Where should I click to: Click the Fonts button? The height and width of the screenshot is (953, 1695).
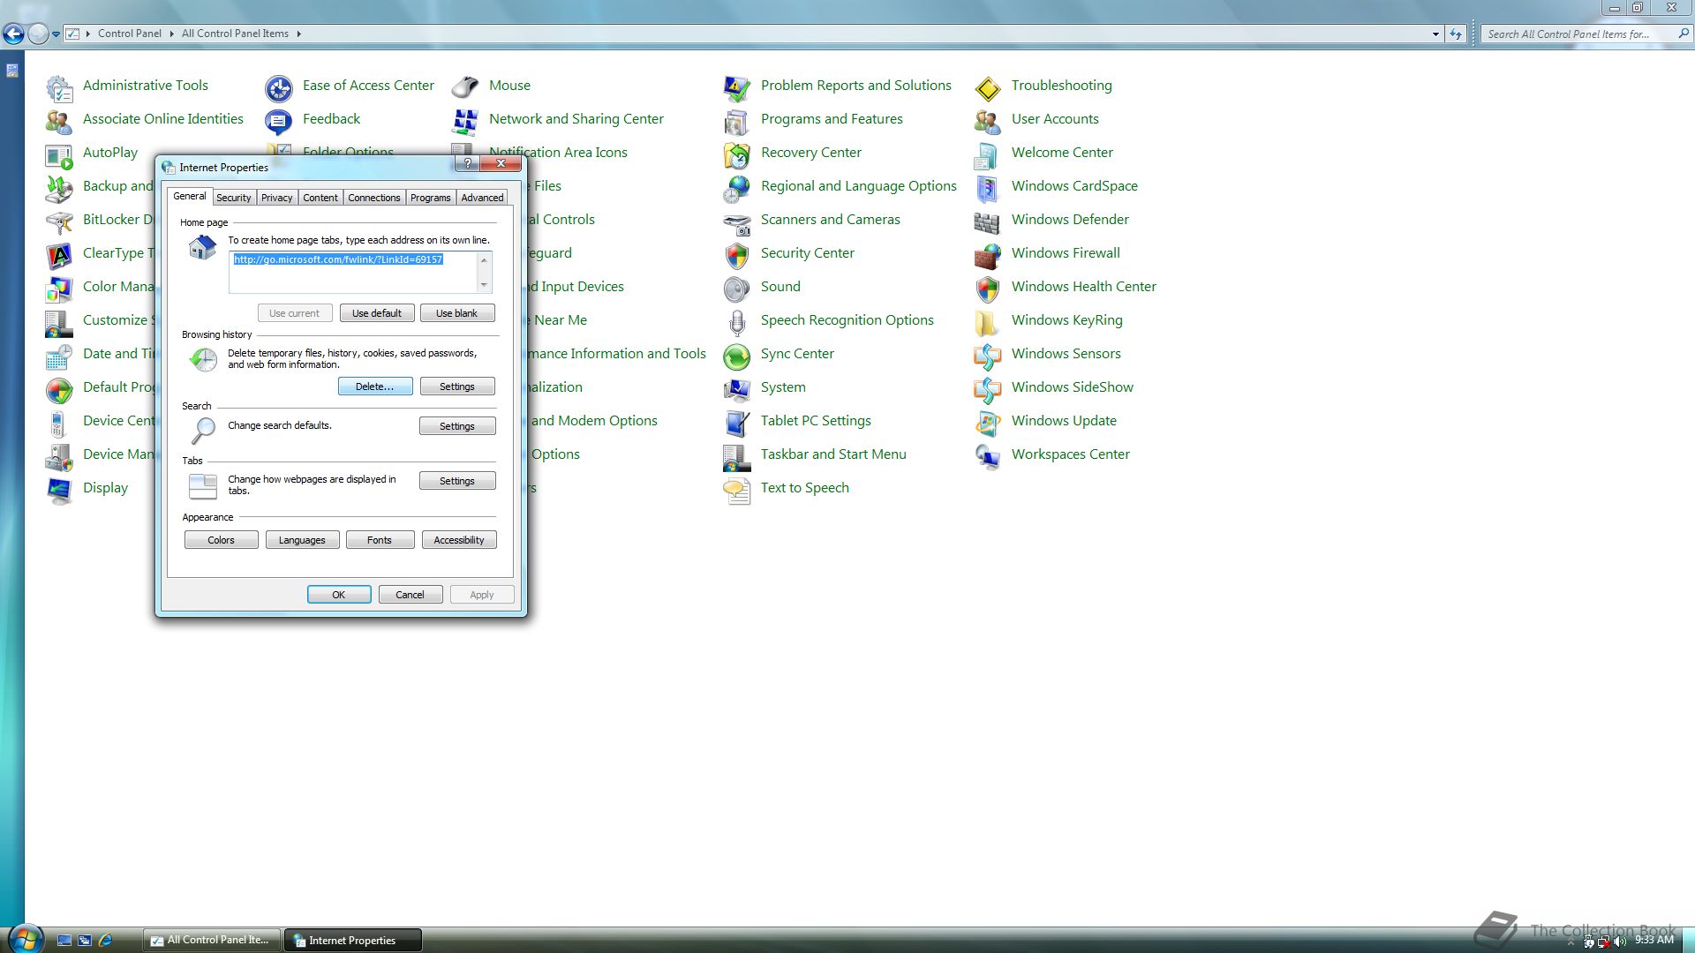tap(380, 540)
